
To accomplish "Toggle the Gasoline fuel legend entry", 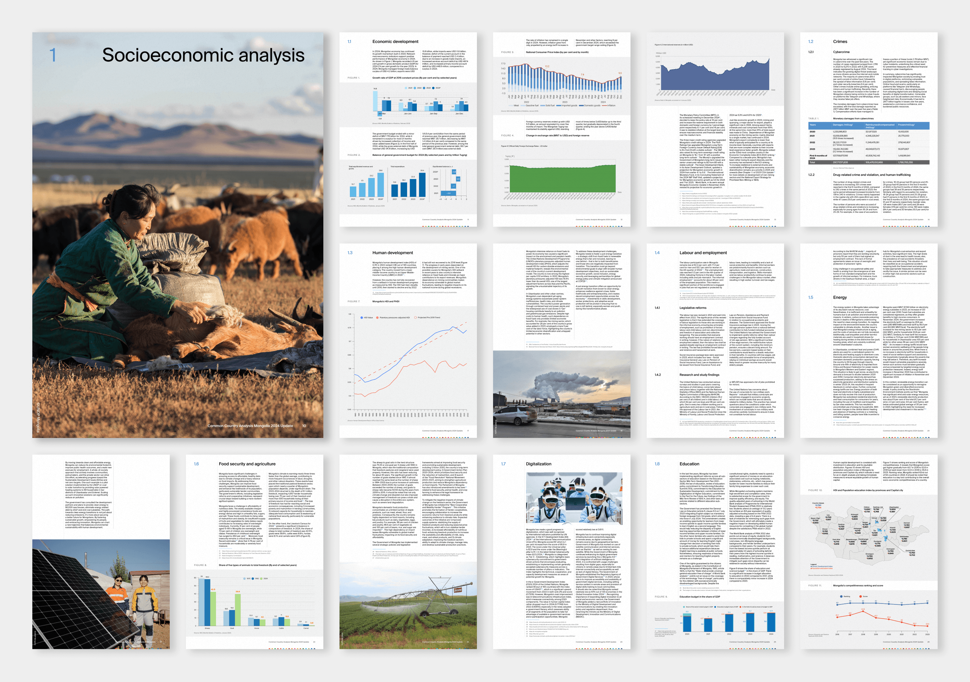I will tap(523, 106).
